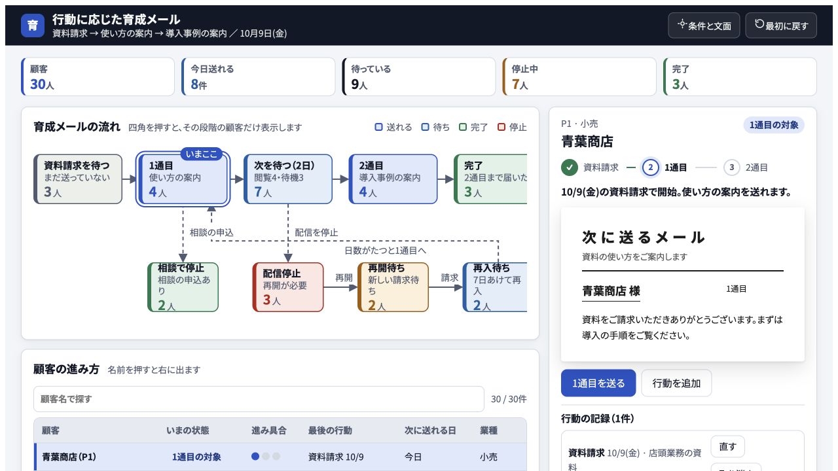Click the 育 app logo icon
The width and height of the screenshot is (838, 471).
(x=33, y=26)
